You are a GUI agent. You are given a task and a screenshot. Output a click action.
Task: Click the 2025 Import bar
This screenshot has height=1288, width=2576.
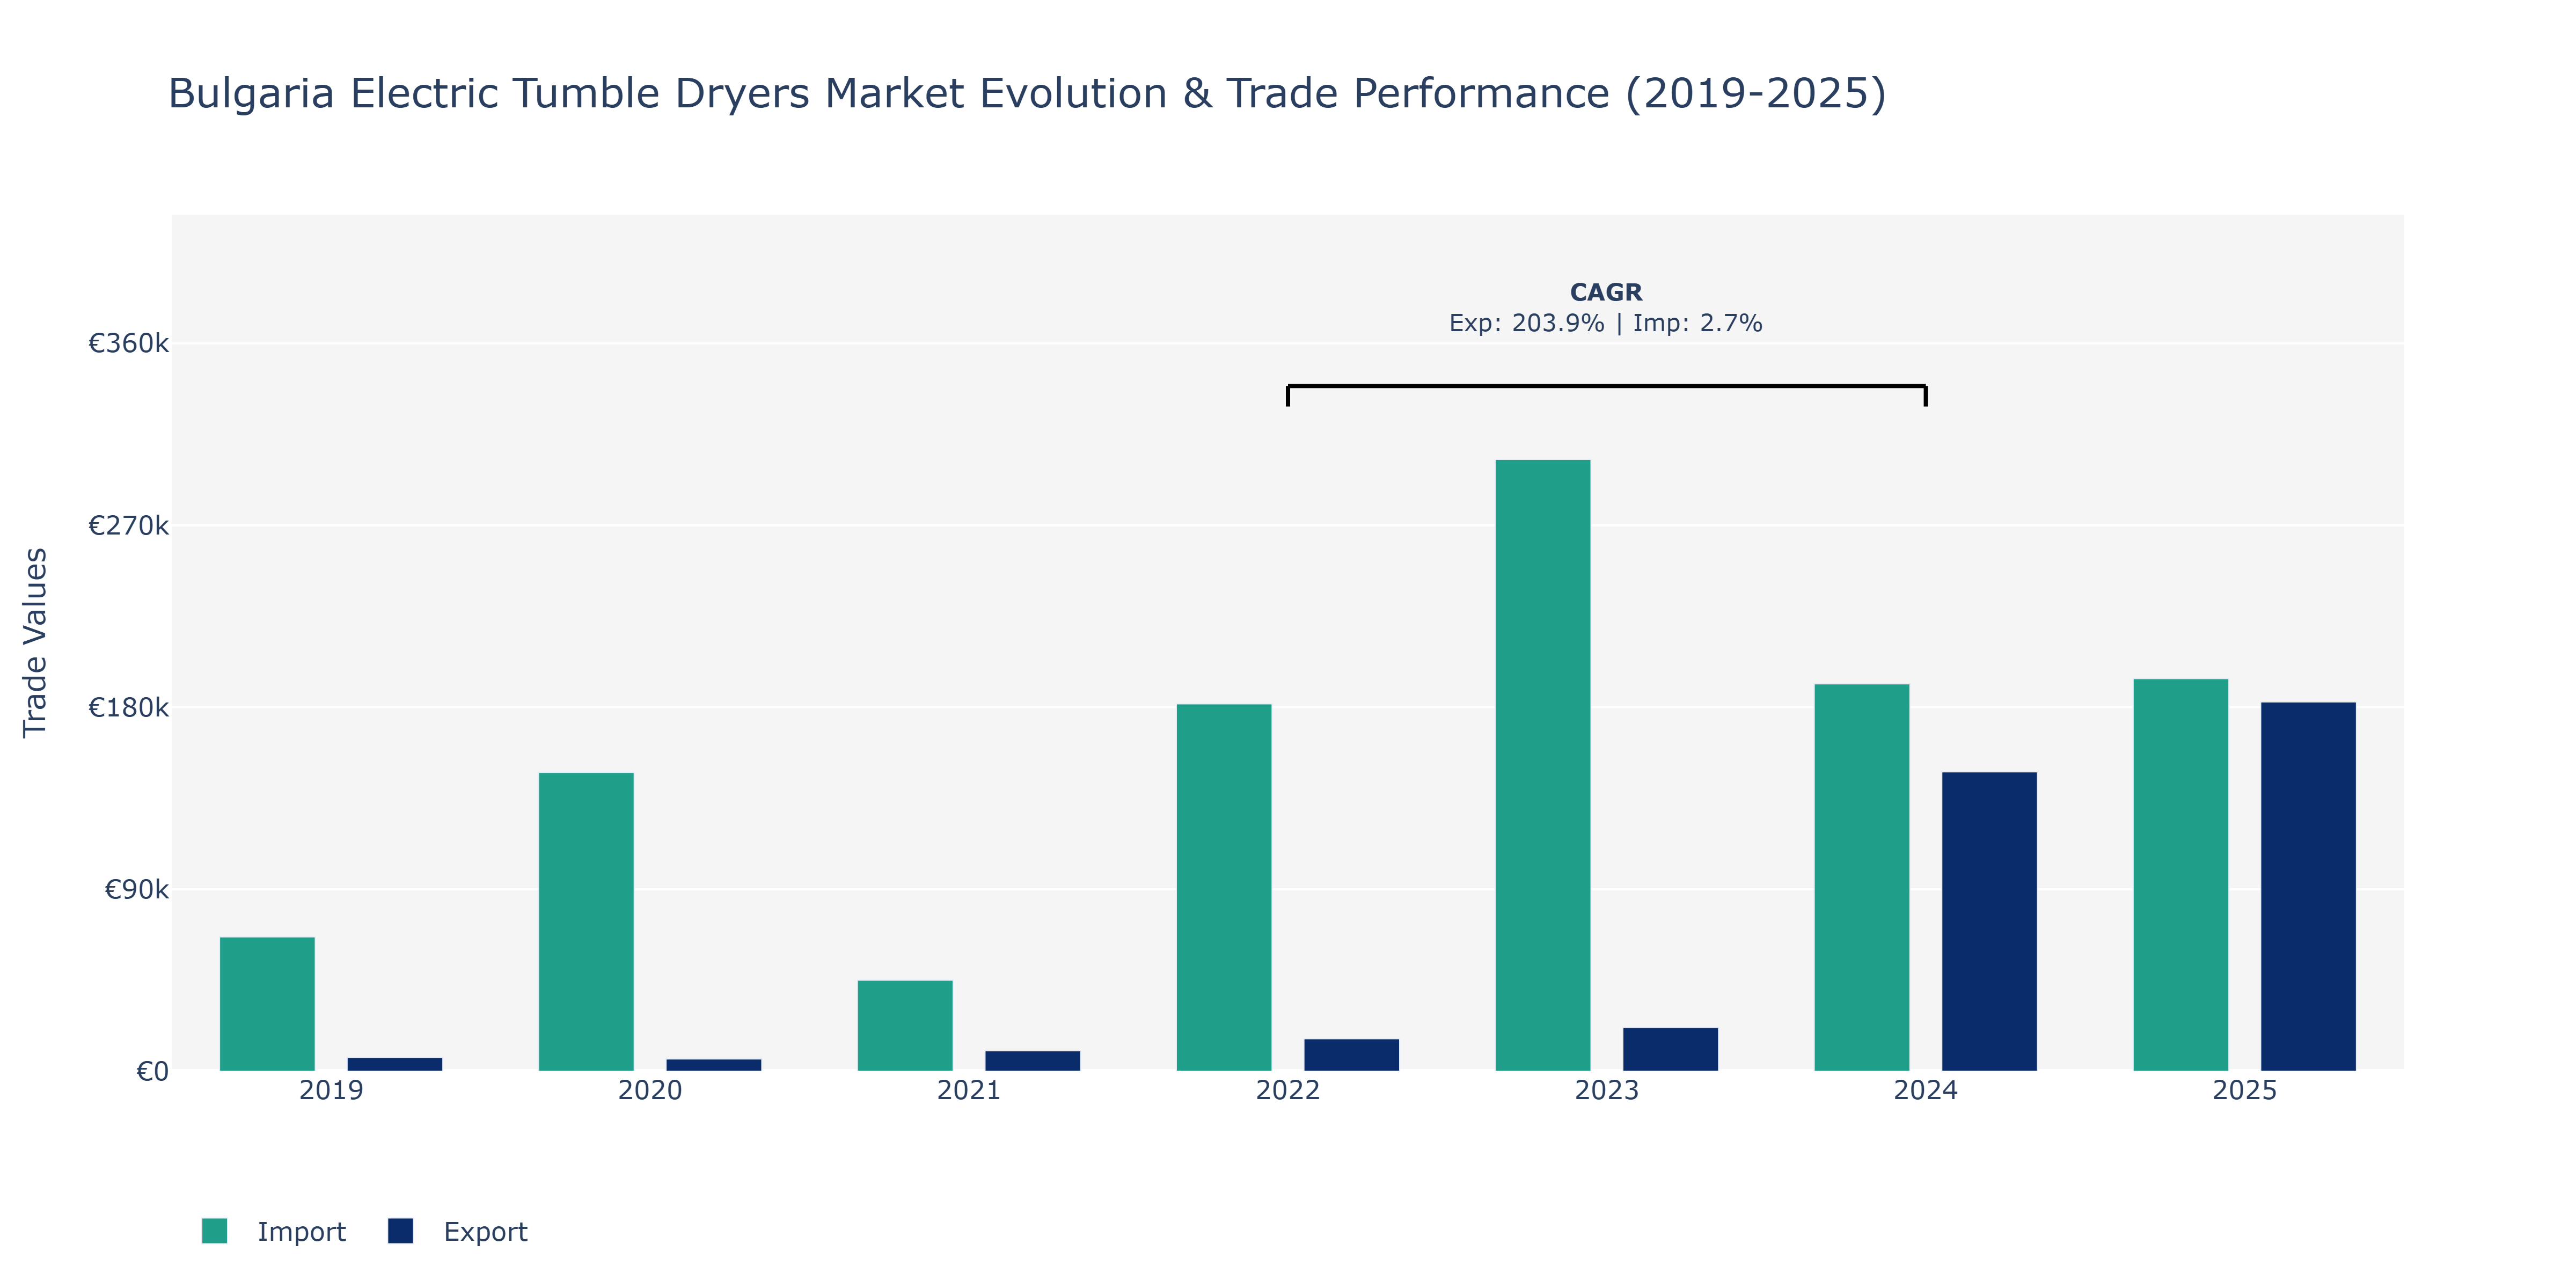(2181, 875)
